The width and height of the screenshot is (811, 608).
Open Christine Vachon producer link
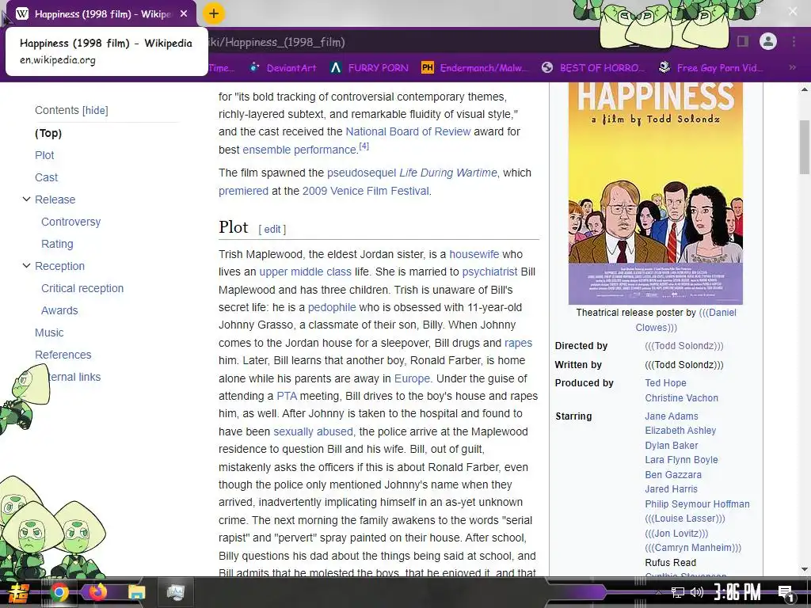682,398
